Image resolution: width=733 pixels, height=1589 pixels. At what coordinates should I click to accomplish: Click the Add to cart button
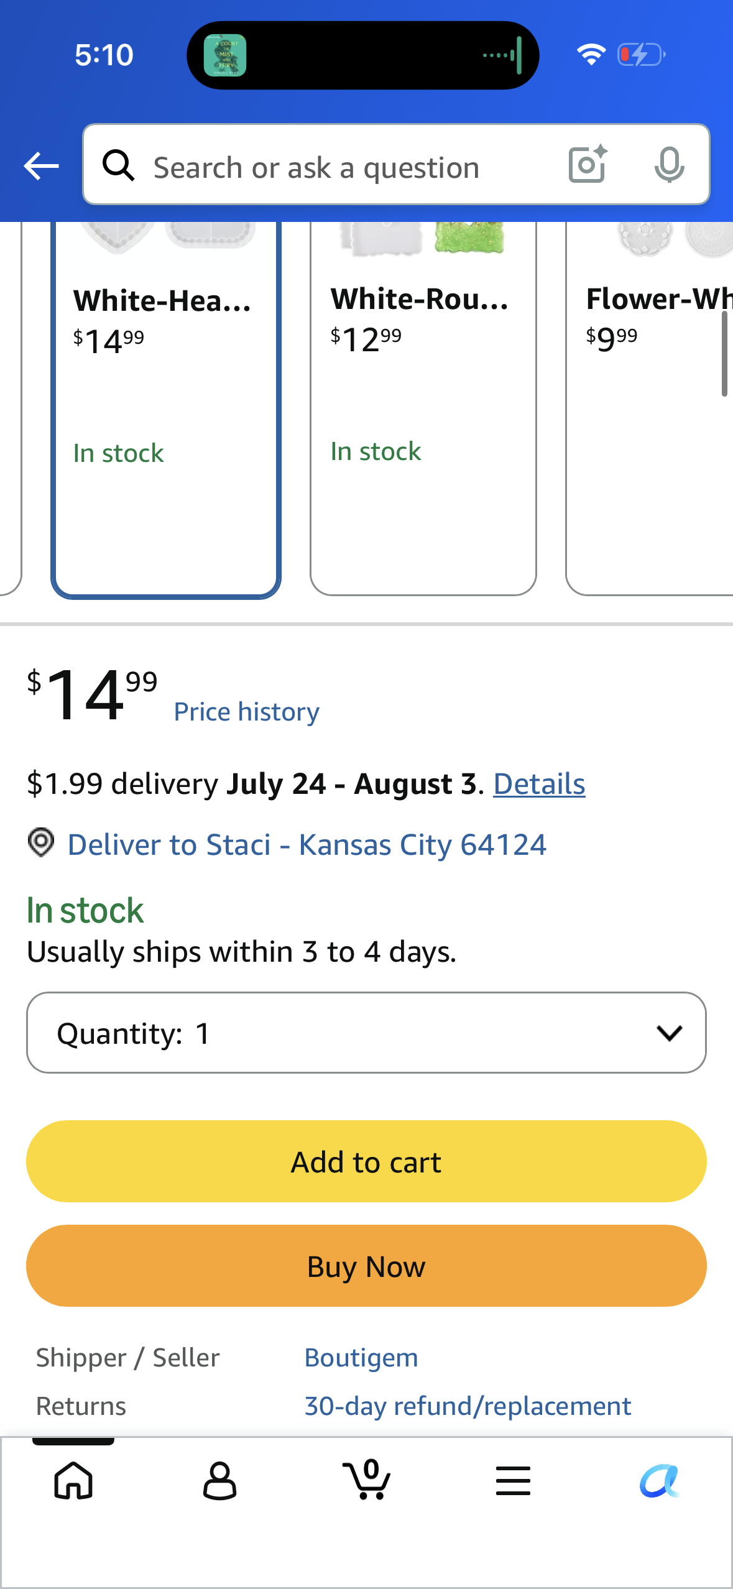coord(366,1161)
